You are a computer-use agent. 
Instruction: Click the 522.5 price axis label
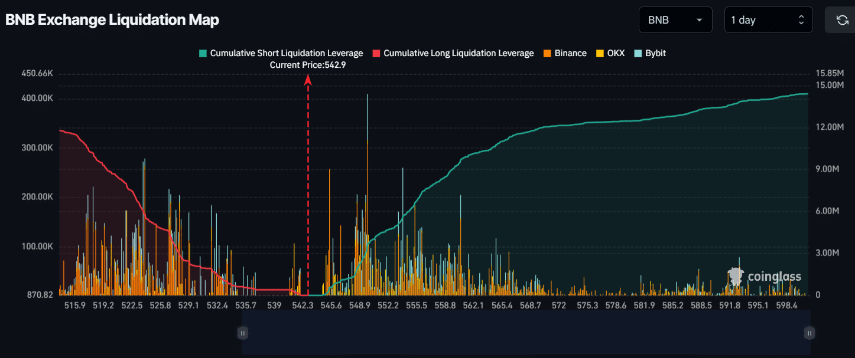pos(132,306)
